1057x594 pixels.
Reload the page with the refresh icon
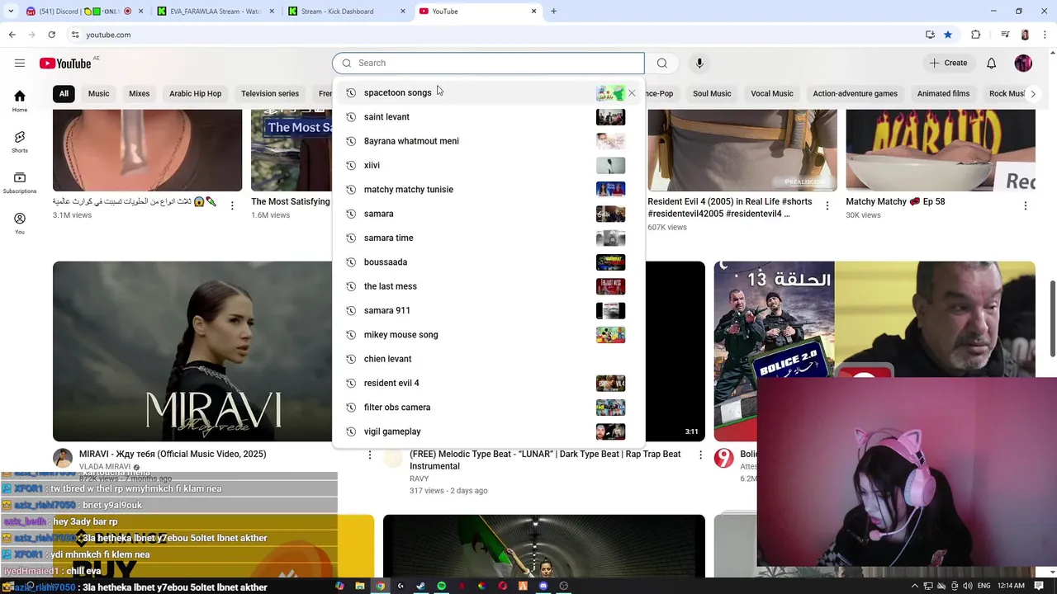pyautogui.click(x=51, y=35)
